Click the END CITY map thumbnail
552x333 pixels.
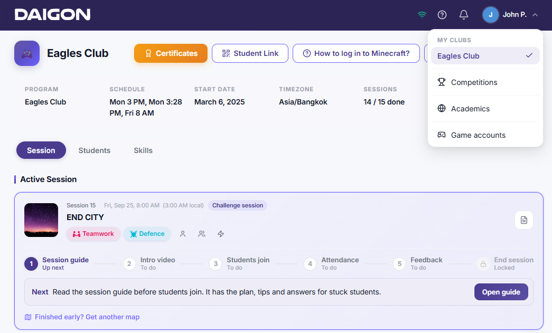tap(41, 220)
